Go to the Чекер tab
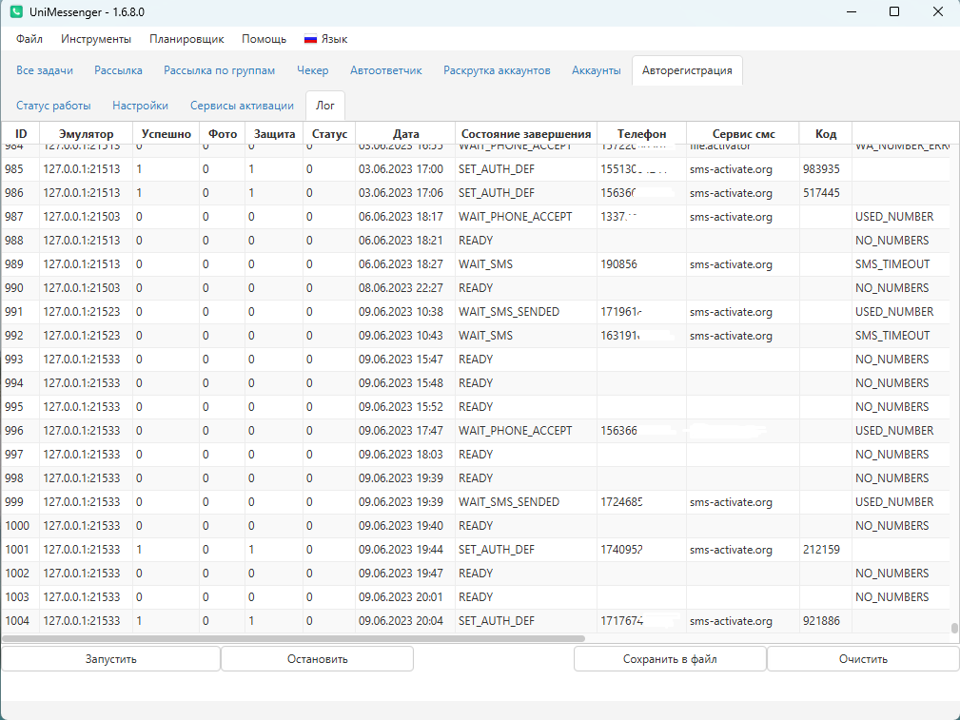 point(313,70)
